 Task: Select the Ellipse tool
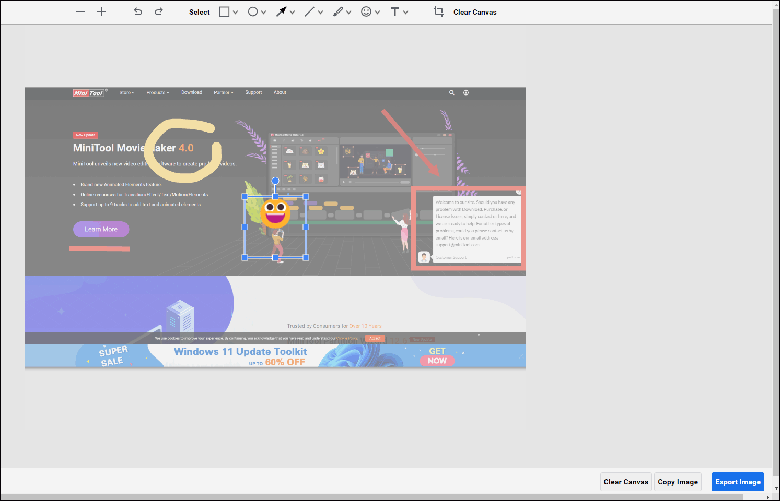pyautogui.click(x=253, y=11)
